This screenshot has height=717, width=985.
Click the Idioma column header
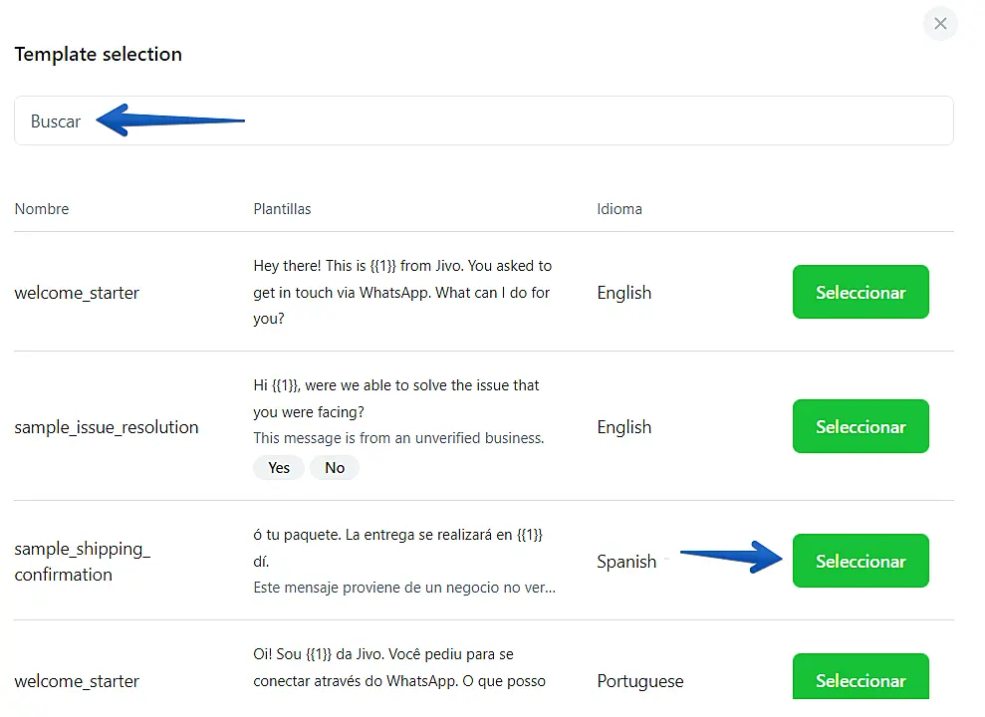click(619, 209)
